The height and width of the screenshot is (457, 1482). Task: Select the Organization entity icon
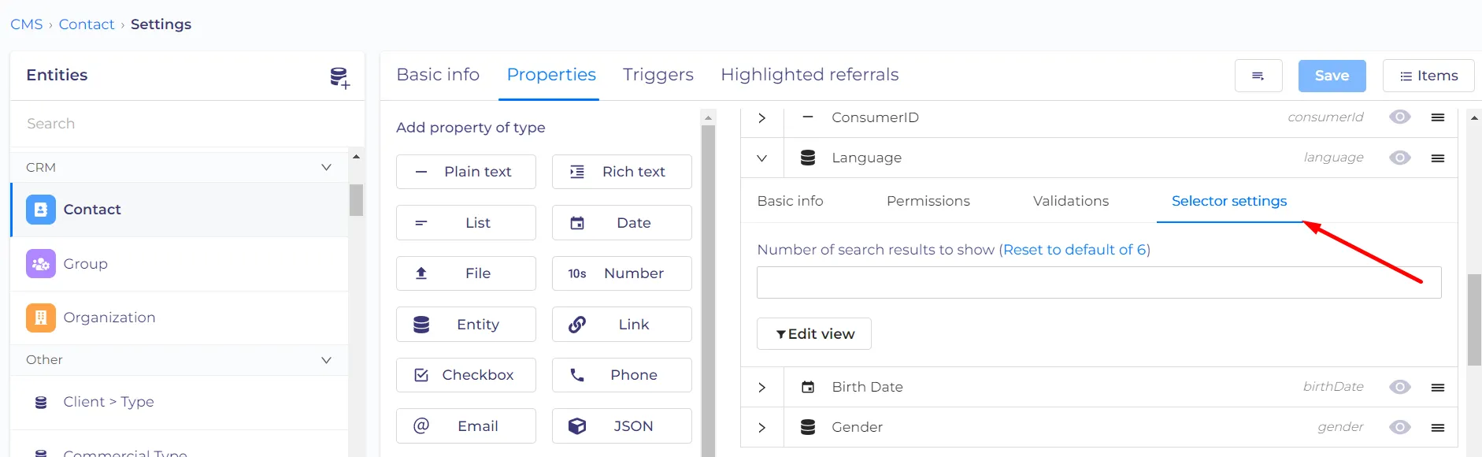coord(41,318)
